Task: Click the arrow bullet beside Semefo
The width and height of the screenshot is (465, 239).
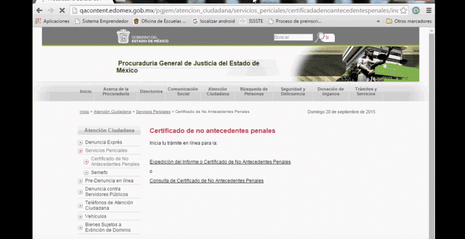Action: [86, 173]
